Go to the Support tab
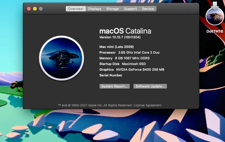Image resolution: width=225 pixels, height=142 pixels. pyautogui.click(x=130, y=9)
